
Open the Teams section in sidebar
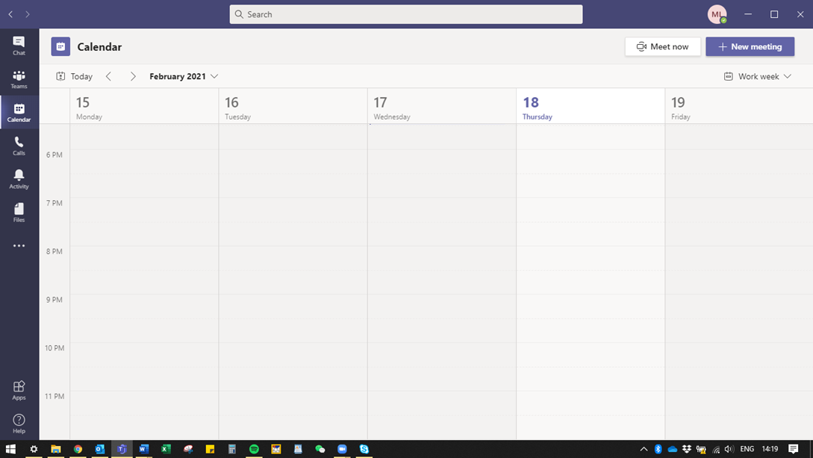pos(19,79)
